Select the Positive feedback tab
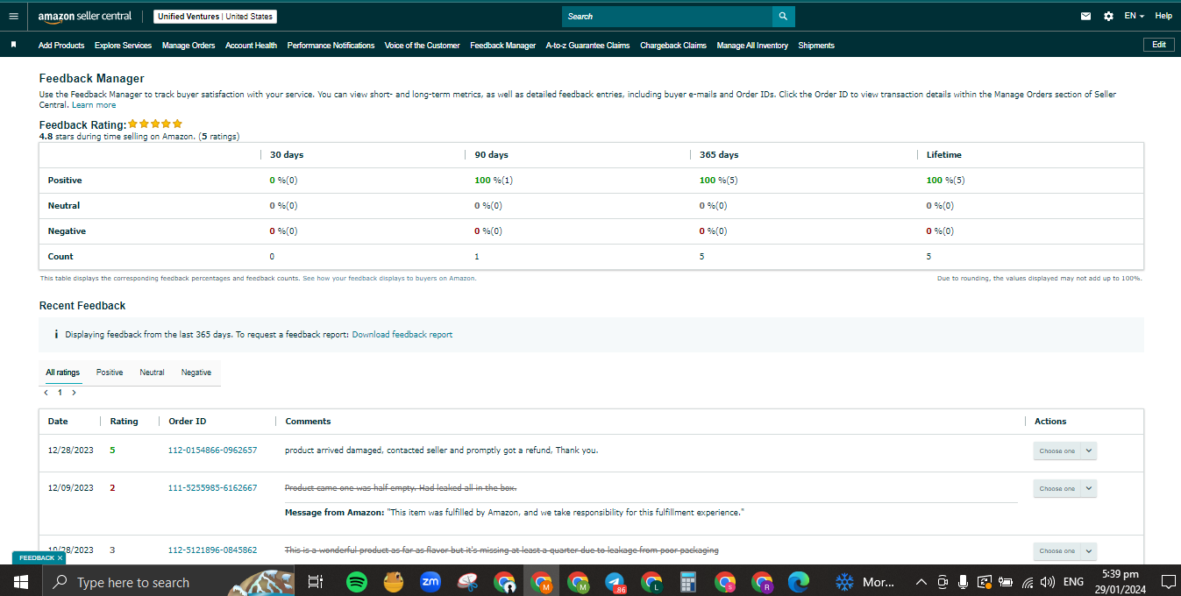This screenshot has height=596, width=1181. pyautogui.click(x=110, y=372)
